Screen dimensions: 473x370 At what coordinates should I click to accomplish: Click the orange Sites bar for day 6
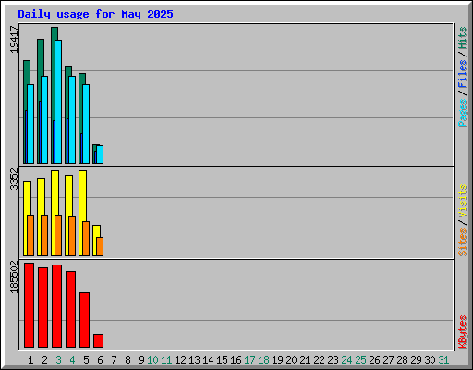pyautogui.click(x=100, y=246)
